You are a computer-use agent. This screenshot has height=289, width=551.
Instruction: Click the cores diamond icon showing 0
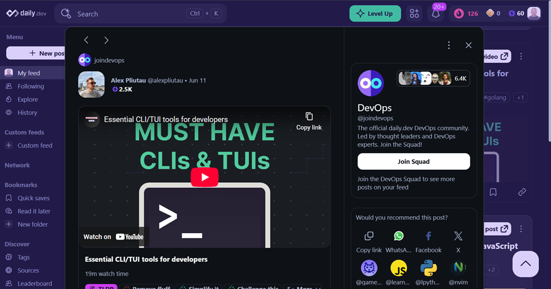(490, 14)
